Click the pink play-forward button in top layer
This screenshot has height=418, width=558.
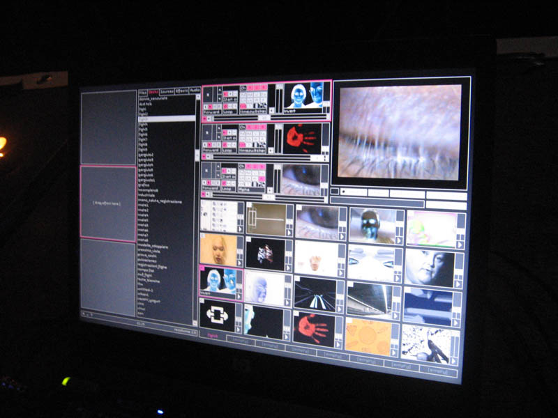210,107
